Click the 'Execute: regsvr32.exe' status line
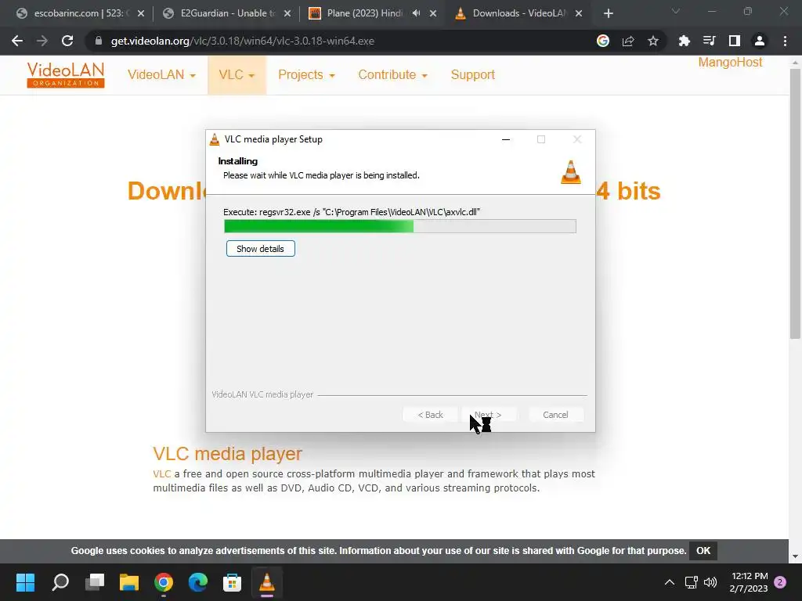The height and width of the screenshot is (601, 802). pyautogui.click(x=352, y=212)
